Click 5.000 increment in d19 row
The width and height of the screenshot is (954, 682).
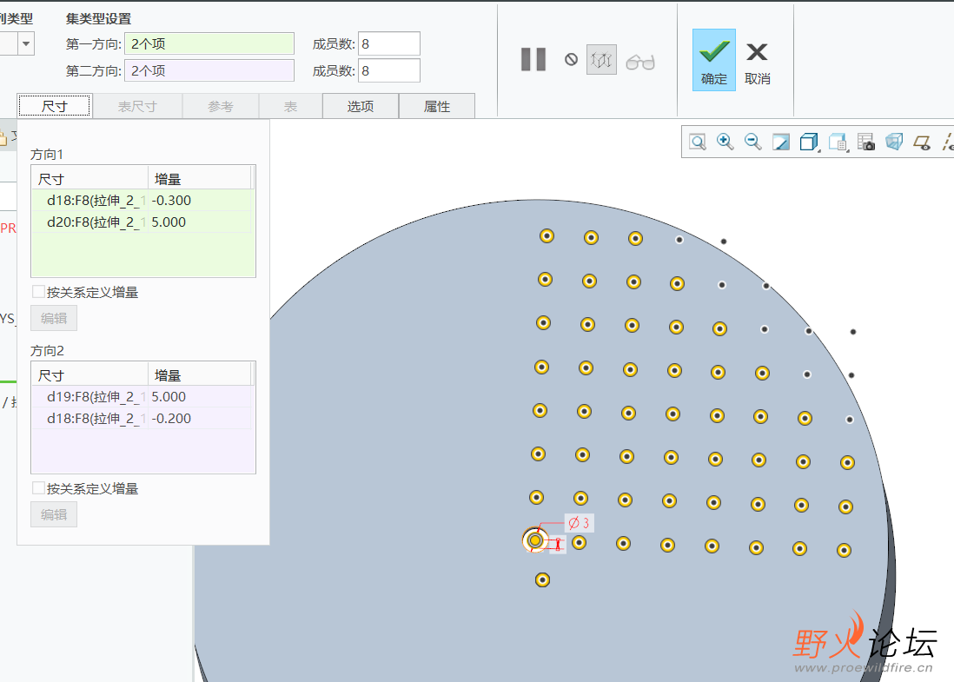[169, 397]
